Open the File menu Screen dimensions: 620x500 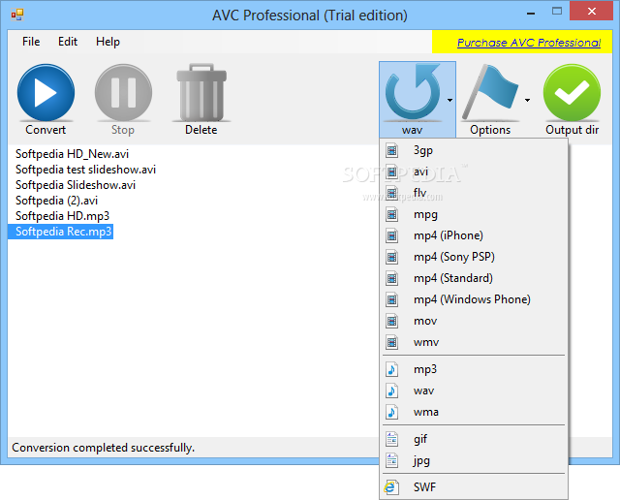coord(31,42)
